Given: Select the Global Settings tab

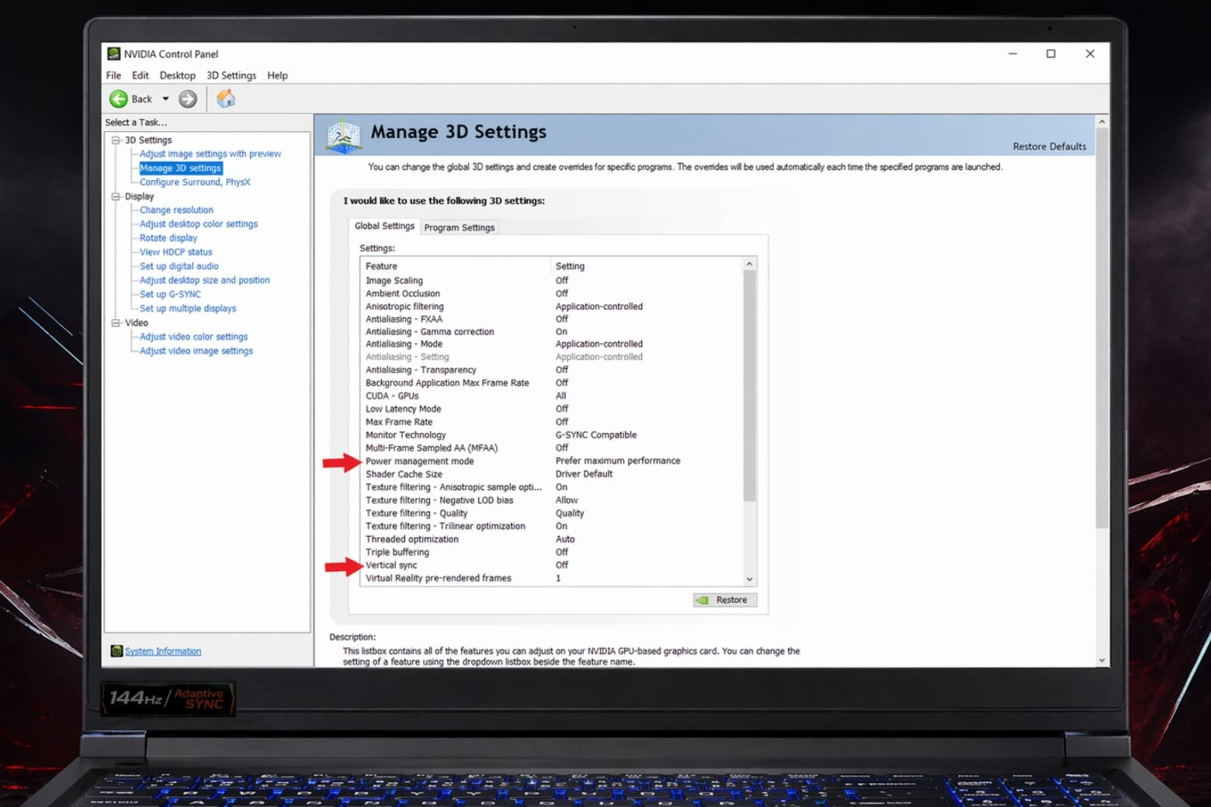Looking at the screenshot, I should coord(384,226).
